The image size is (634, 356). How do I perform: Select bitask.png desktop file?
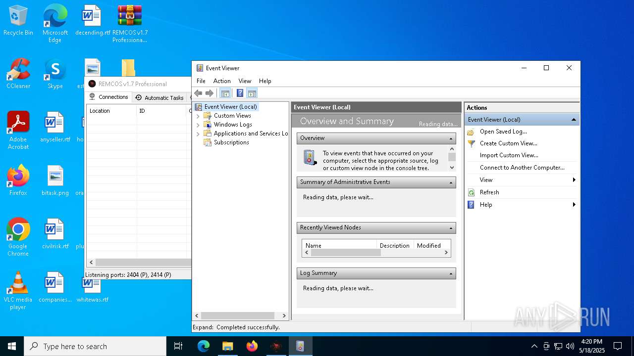pyautogui.click(x=55, y=180)
